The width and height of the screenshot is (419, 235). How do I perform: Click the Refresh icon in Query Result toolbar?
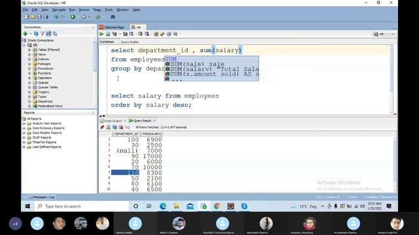point(115,127)
